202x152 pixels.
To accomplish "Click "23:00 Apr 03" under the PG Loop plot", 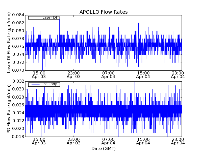I will (x=73, y=141).
